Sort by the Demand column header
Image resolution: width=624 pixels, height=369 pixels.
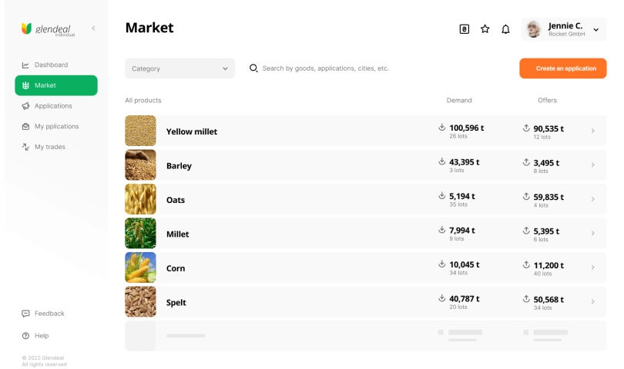click(459, 101)
